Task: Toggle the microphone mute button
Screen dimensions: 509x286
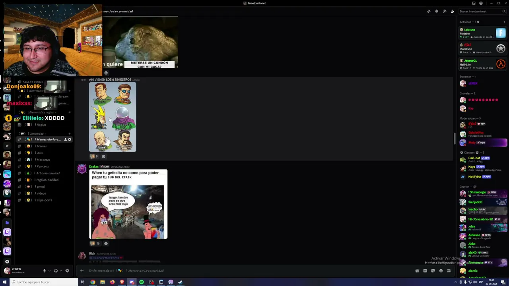Action: [44, 271]
